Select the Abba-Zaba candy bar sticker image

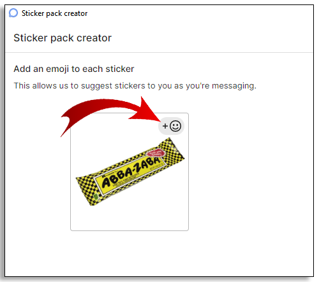130,171
